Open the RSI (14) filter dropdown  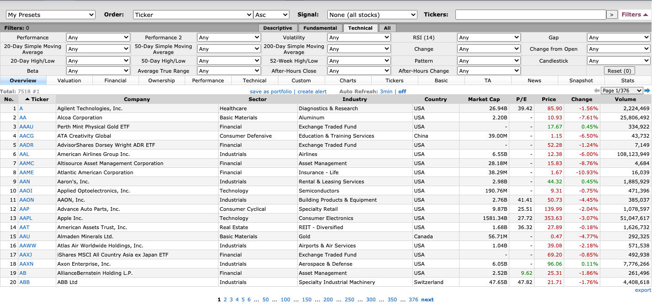coord(489,37)
